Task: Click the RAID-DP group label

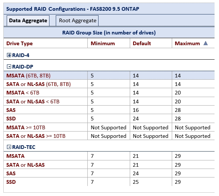Action: 23,67
